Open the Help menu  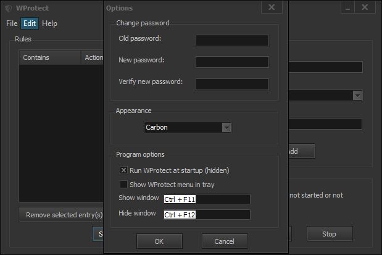tap(49, 23)
